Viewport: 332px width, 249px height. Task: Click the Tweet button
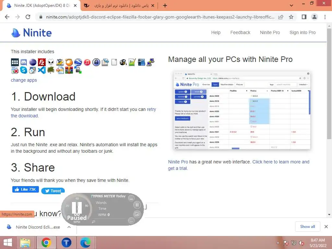click(53, 191)
